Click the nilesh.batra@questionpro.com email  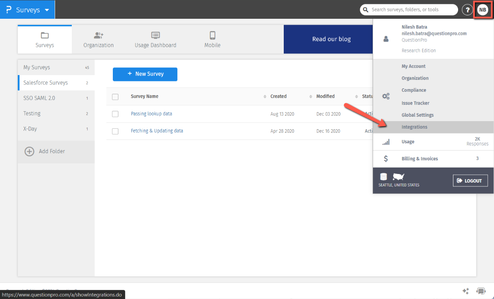pos(434,33)
